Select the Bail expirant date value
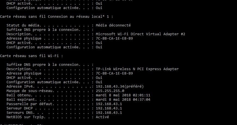 [123, 100]
